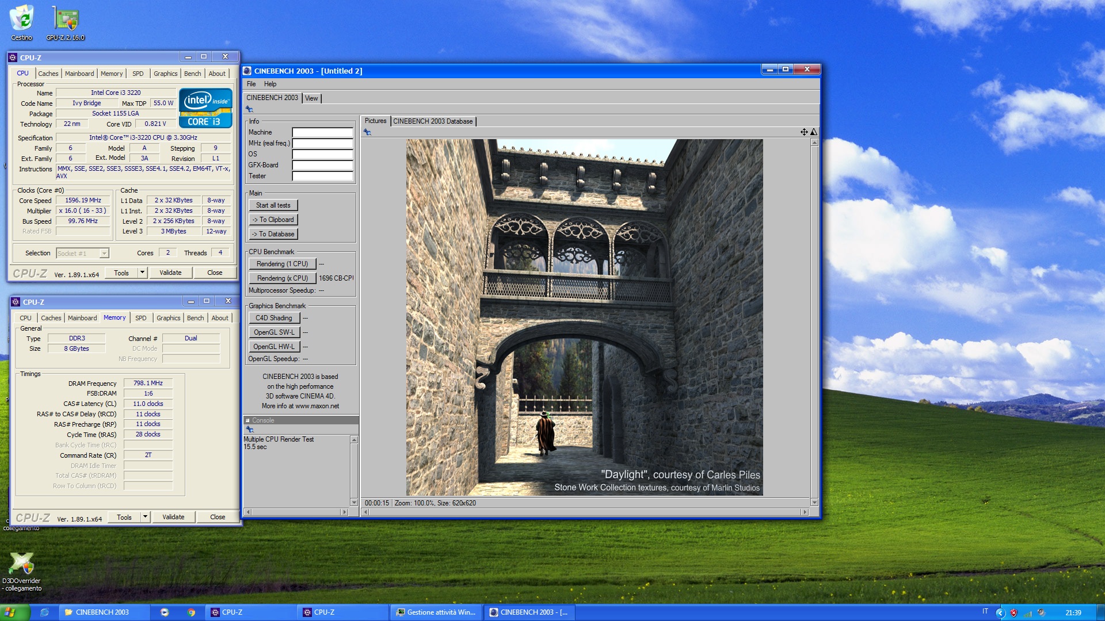
Task: Open Graphics tab in the lower CPU-Z window
Action: pyautogui.click(x=169, y=318)
